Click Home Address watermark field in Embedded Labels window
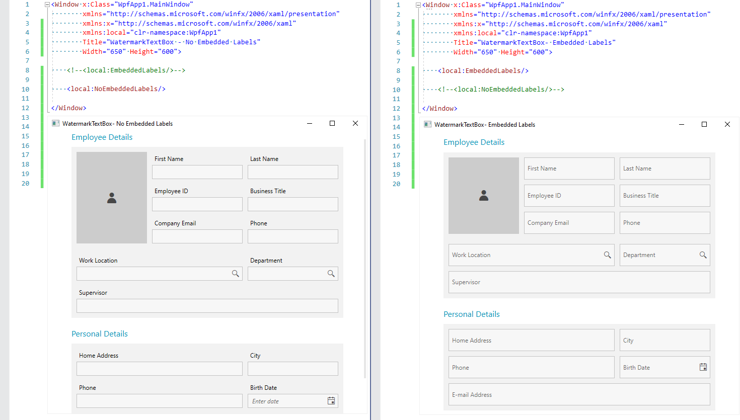Viewport: 740px width, 420px height. tap(532, 340)
